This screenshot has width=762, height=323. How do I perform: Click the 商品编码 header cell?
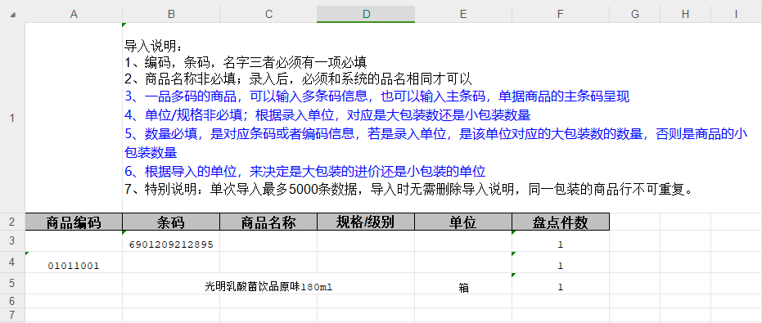[x=74, y=222]
